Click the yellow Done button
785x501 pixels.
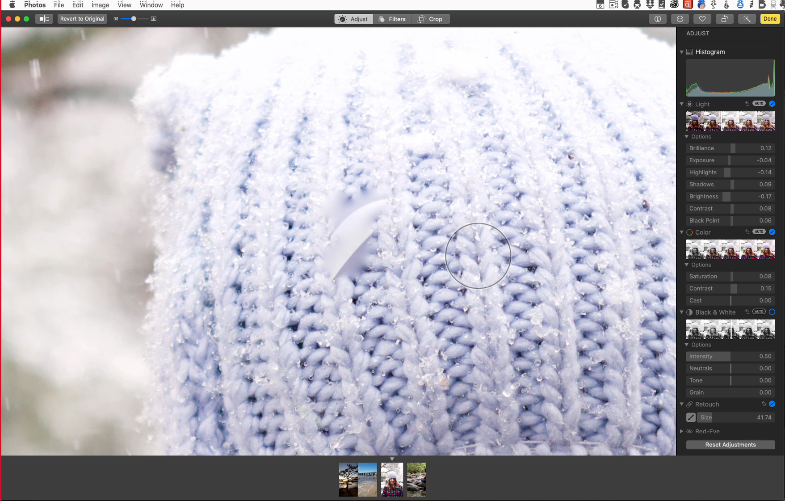(x=770, y=19)
